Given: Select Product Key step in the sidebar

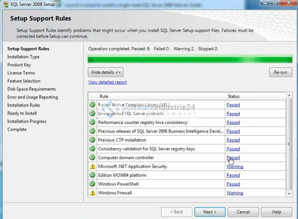Looking at the screenshot, I should [19, 65].
